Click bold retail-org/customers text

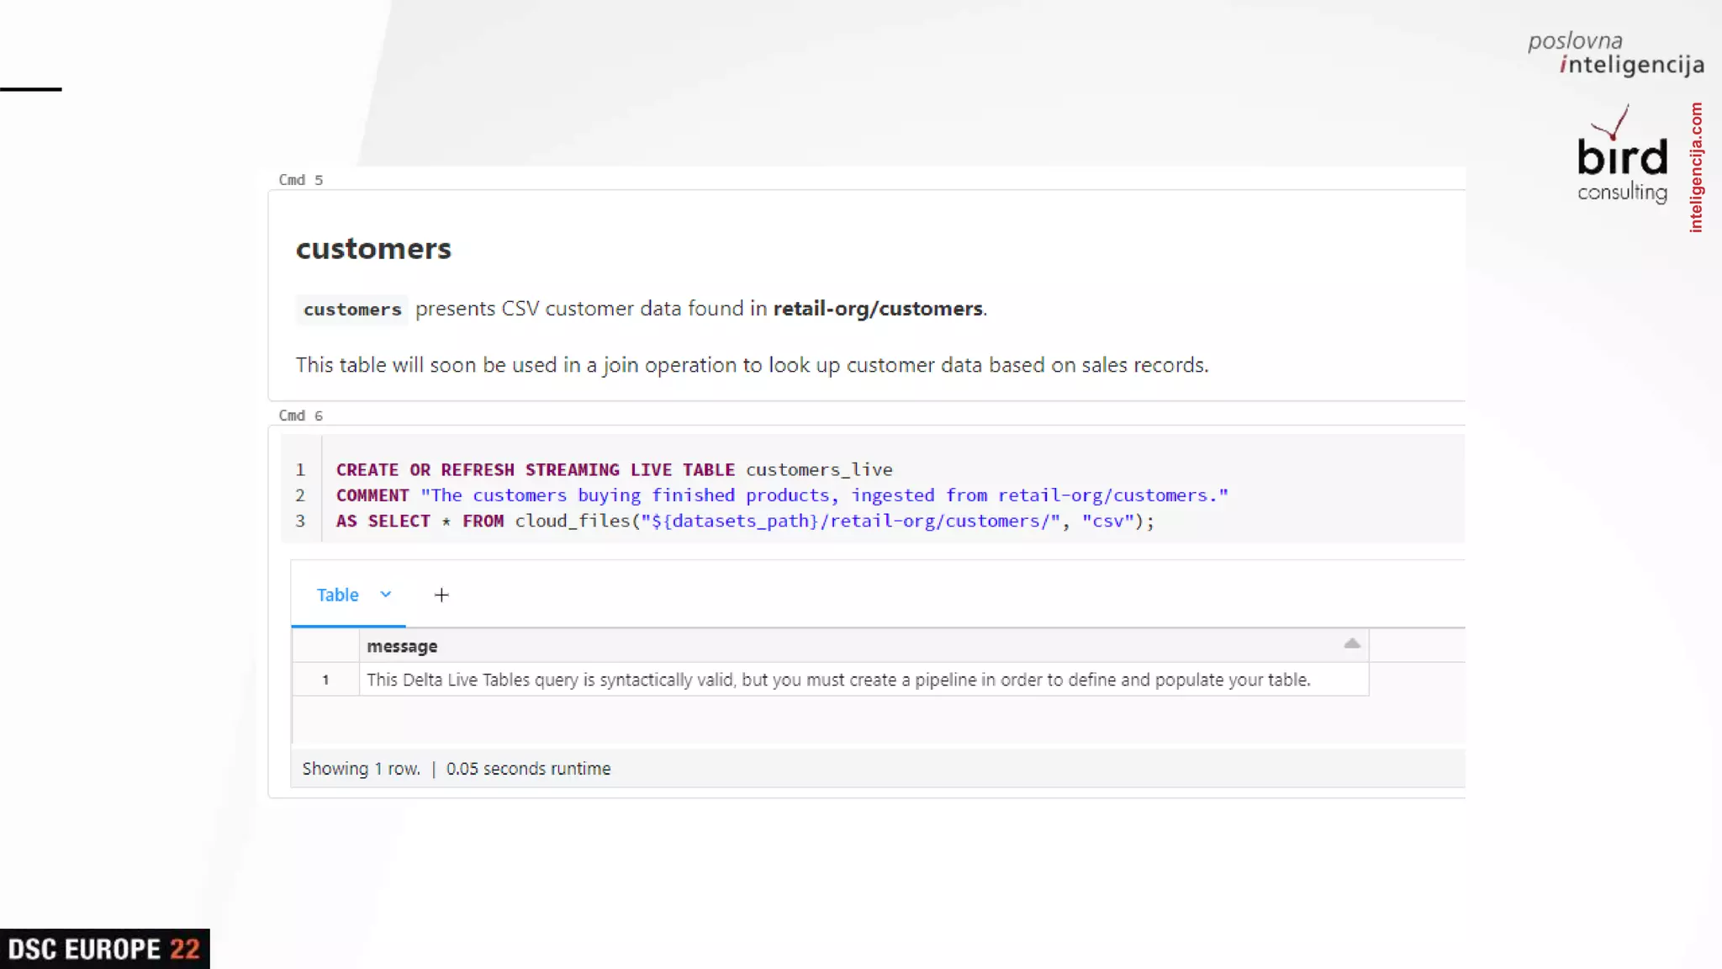coord(877,309)
